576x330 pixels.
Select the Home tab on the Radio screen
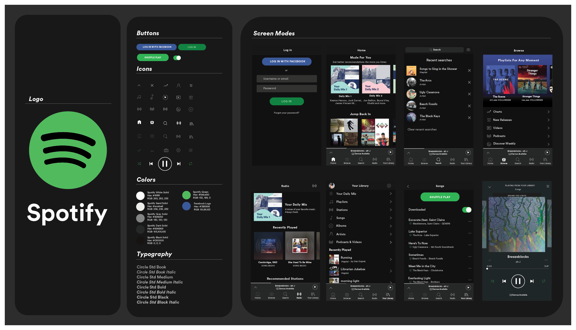coord(258,296)
